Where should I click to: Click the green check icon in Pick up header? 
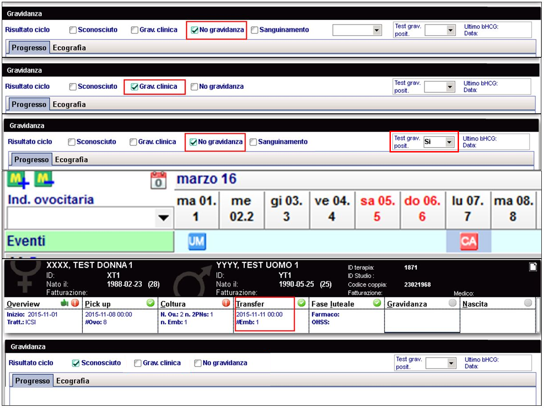click(150, 304)
